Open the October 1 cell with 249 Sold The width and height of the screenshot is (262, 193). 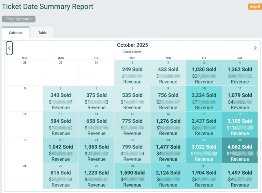pos(132,73)
